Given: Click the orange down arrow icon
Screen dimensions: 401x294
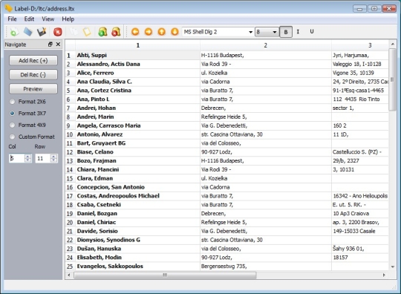Looking at the screenshot, I should pyautogui.click(x=175, y=32).
